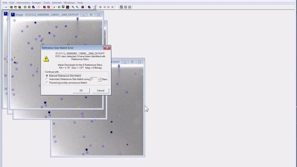Image resolution: width=297 pixels, height=167 pixels.
Task: Open the Tools menu
Action: (46, 3)
